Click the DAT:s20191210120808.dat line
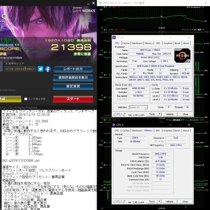 [21, 161]
